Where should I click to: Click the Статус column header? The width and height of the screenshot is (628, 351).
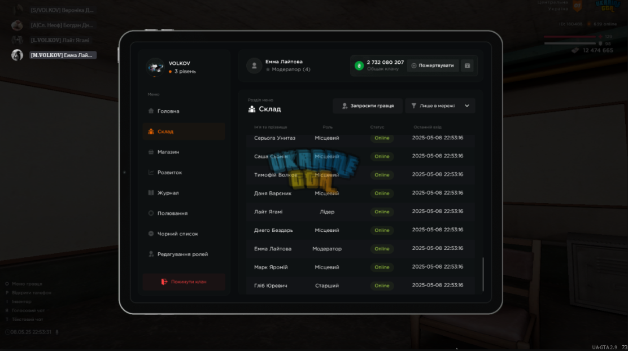click(377, 128)
